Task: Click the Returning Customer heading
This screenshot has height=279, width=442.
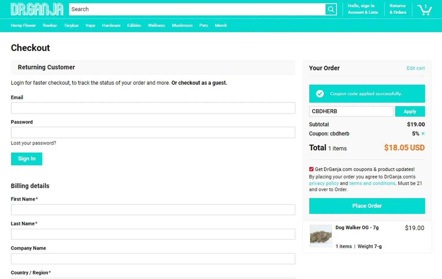Action: point(46,67)
